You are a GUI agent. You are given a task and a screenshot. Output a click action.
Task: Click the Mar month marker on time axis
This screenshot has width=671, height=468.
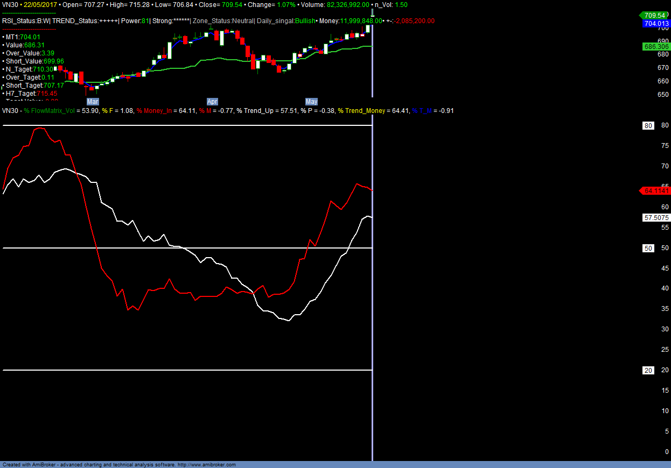tap(93, 101)
